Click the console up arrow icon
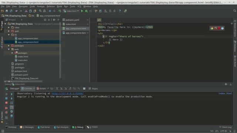The width and height of the screenshot is (237, 133). tap(11, 94)
